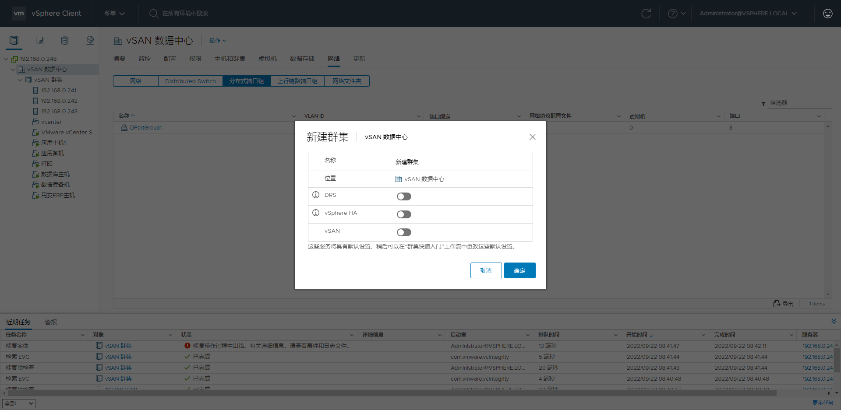Screen dimensions: 841x410
Task: Click the 确定 button to confirm
Action: [x=519, y=270]
